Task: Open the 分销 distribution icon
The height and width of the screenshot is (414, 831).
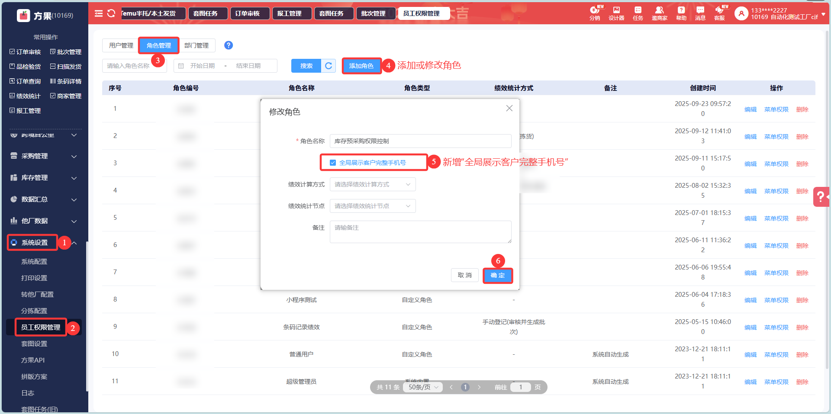Action: point(595,13)
